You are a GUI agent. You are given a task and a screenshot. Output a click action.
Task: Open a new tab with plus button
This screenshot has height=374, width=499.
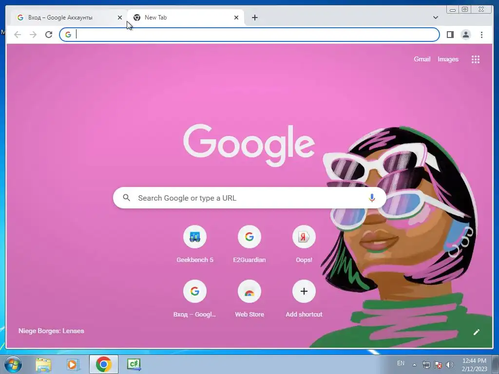(x=254, y=18)
